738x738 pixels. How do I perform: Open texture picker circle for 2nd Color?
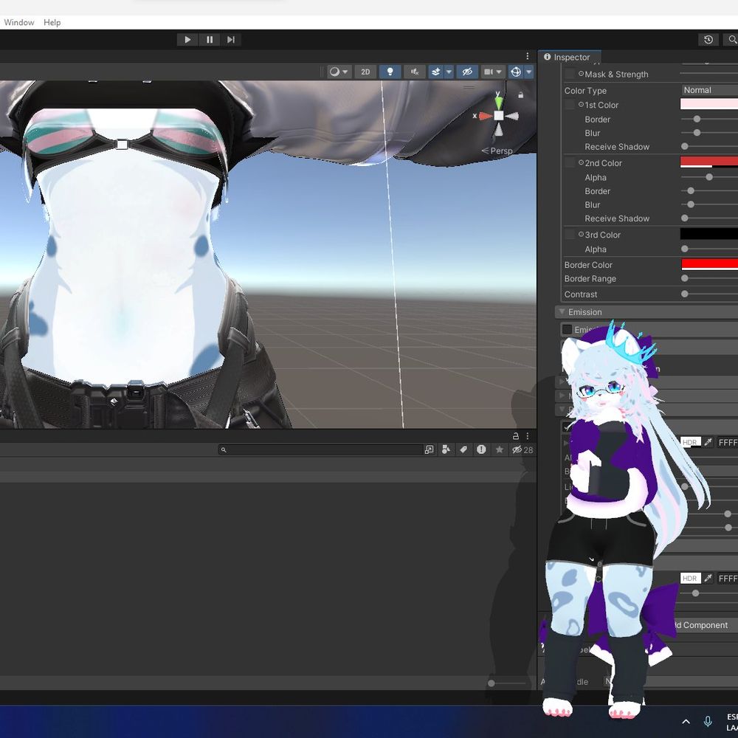coord(581,162)
